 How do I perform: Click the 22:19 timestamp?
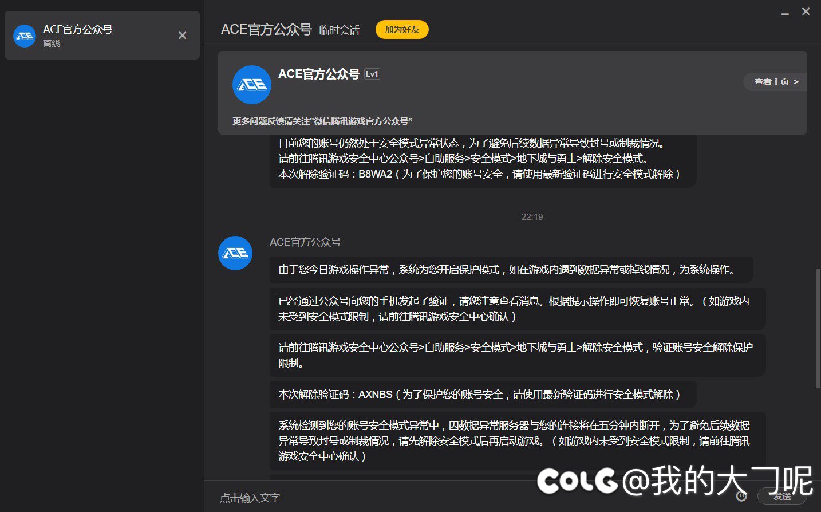532,217
